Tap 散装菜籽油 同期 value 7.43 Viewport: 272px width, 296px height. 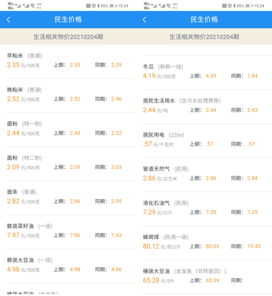point(116,235)
